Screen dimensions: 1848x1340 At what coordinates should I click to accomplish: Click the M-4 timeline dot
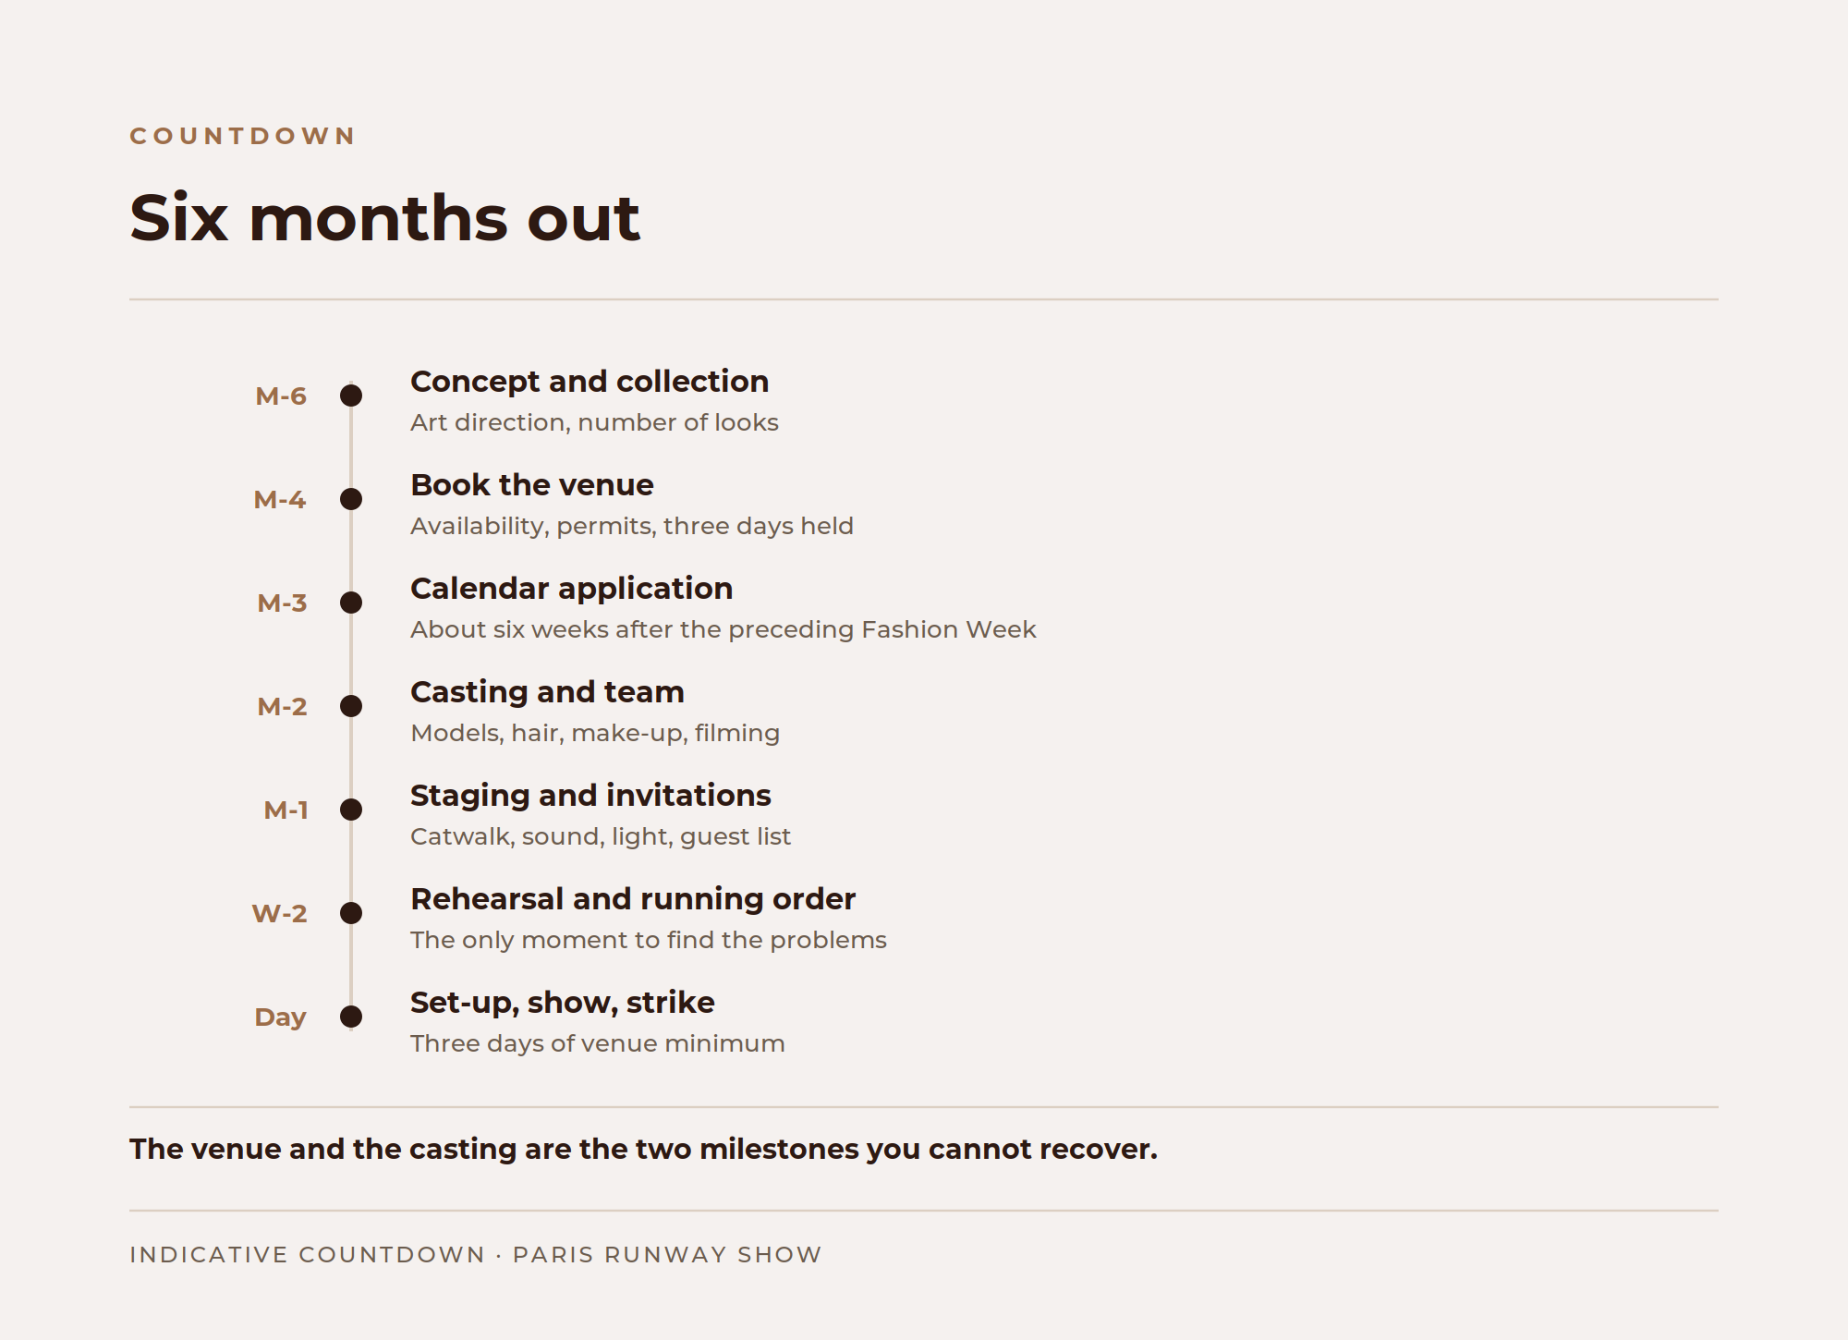pos(351,499)
